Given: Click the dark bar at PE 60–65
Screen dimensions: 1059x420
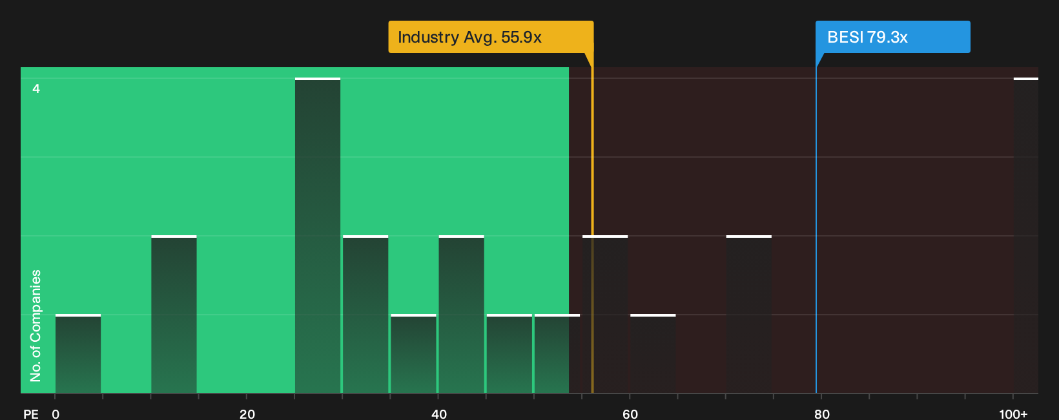Looking at the screenshot, I should click(653, 353).
